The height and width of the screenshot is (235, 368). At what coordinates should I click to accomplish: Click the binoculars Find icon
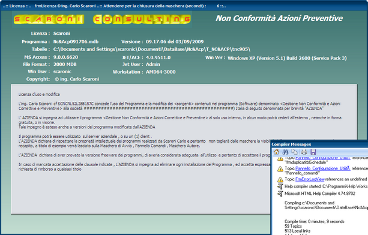click(x=285, y=152)
